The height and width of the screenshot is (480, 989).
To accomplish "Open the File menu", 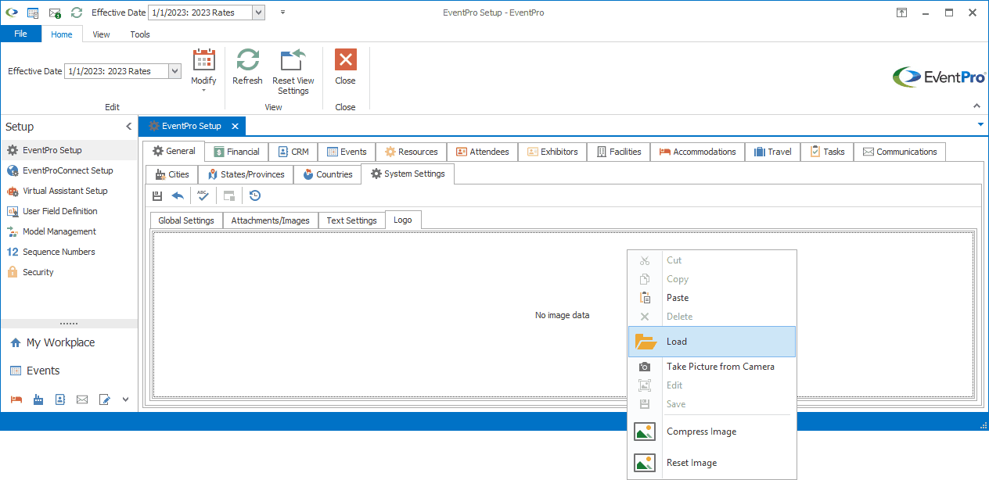I will (x=21, y=34).
